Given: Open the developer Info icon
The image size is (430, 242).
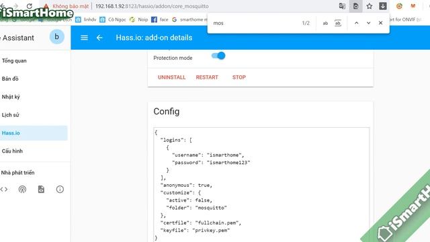Looking at the screenshot, I should click(60, 190).
